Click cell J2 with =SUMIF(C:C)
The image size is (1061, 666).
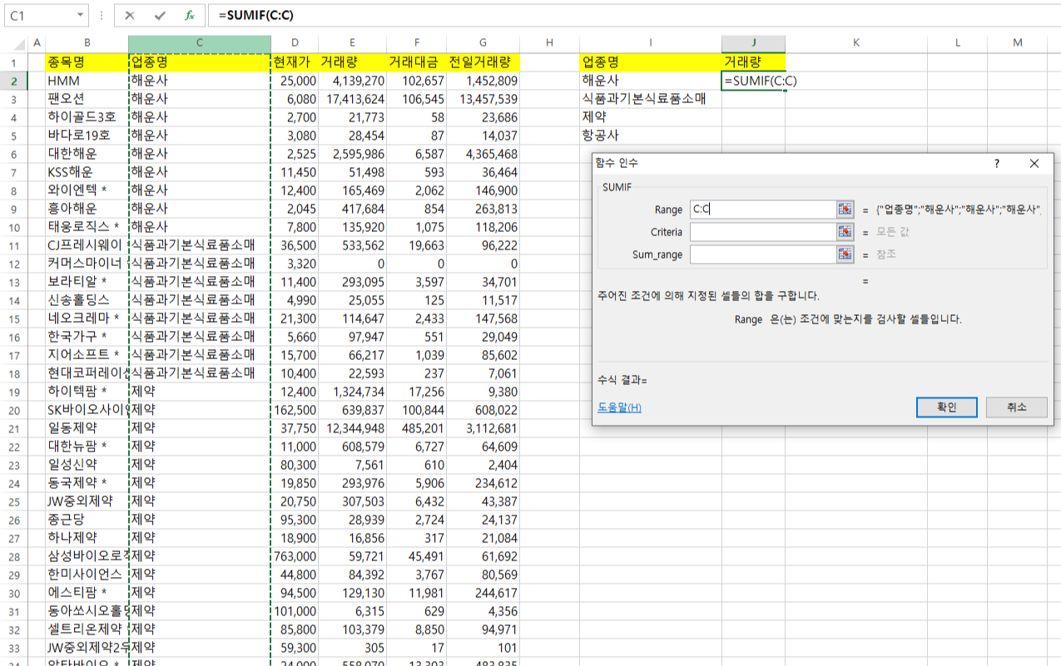click(x=753, y=81)
